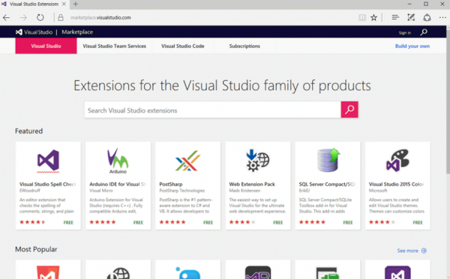Open Visual Studio 2015 Color Theme icon

point(397,160)
